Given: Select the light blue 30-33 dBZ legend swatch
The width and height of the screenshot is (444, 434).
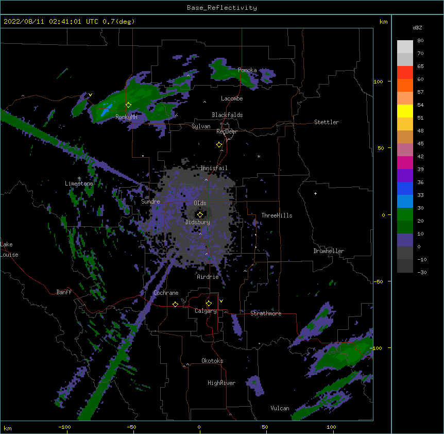Looking at the screenshot, I should tap(405, 202).
